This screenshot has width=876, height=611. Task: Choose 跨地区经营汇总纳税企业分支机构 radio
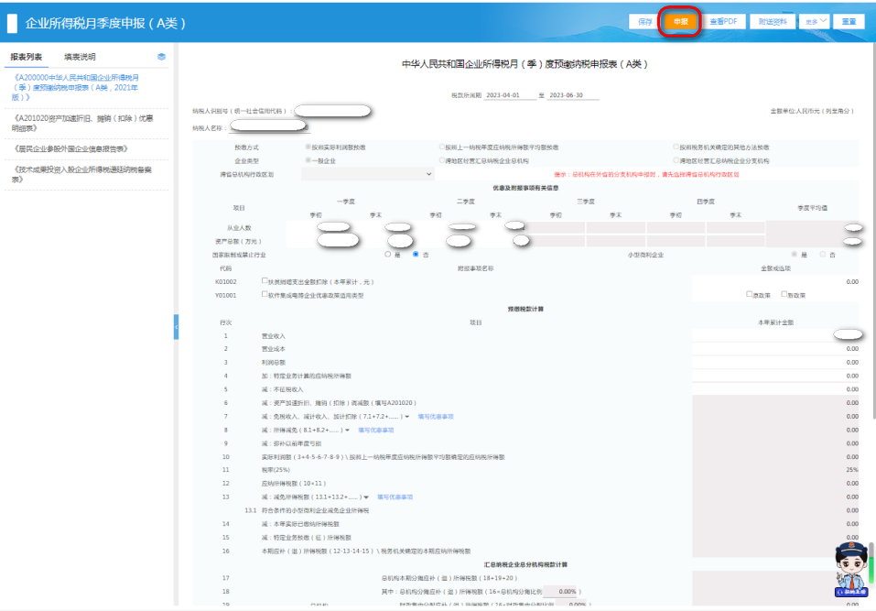(676, 160)
